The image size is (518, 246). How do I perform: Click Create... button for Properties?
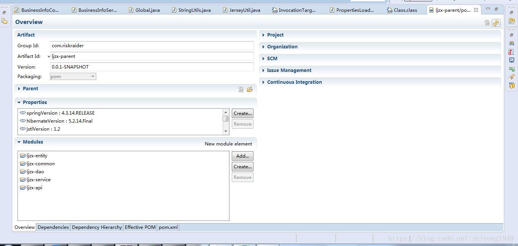click(x=242, y=113)
